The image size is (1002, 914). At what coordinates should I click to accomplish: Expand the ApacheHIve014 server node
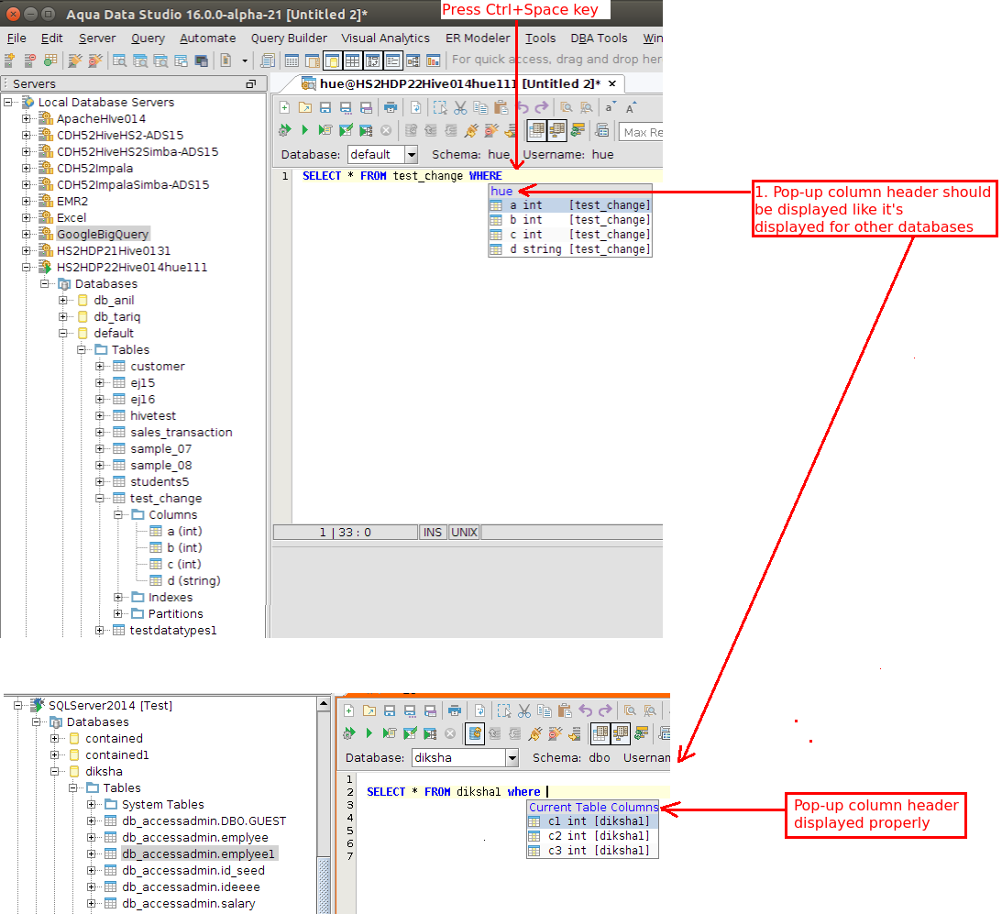[x=27, y=119]
